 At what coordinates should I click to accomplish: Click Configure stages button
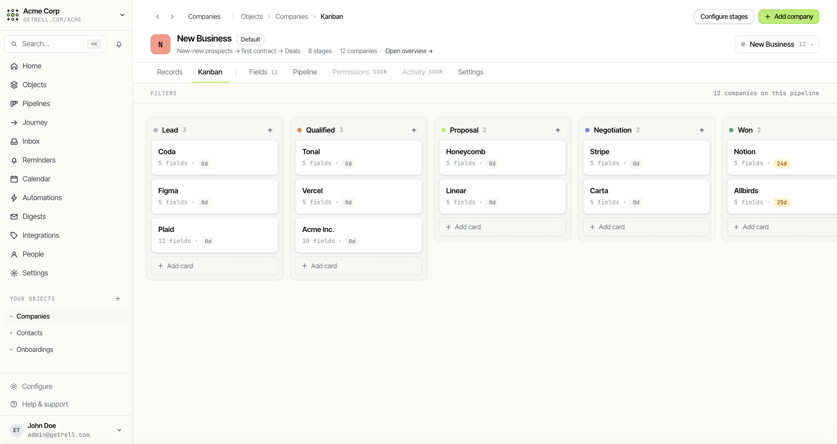pyautogui.click(x=724, y=17)
